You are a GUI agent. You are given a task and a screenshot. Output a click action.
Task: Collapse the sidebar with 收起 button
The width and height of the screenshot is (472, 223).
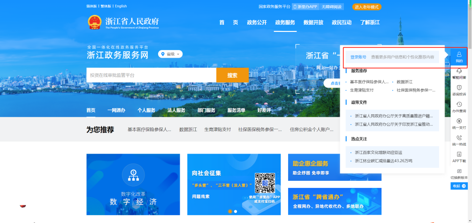(459, 186)
